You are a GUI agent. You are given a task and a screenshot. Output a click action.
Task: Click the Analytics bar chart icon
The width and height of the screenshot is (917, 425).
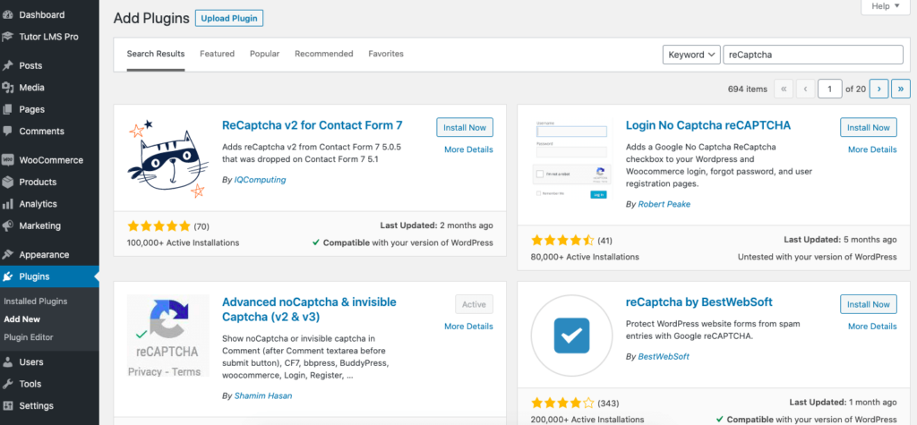pyautogui.click(x=7, y=204)
